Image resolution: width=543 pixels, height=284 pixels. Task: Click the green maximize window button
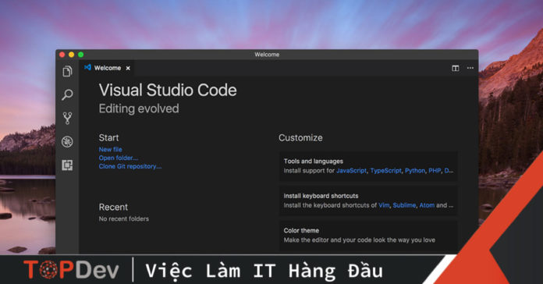(x=80, y=55)
